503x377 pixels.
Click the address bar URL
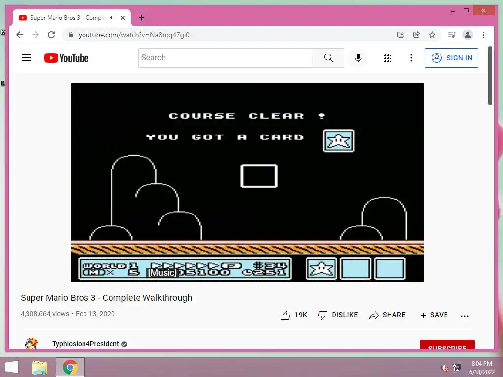click(x=134, y=35)
